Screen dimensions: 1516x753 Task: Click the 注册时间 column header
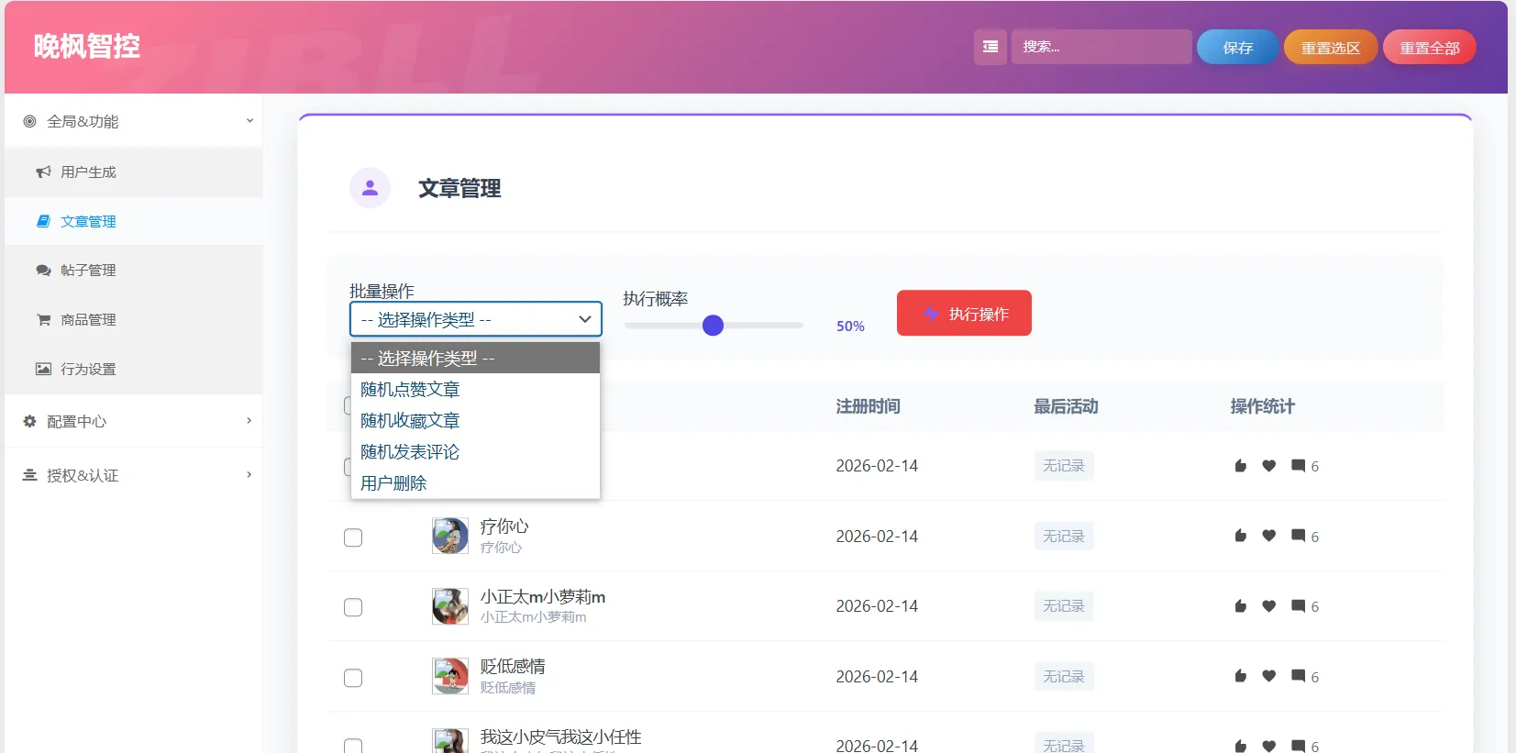coord(868,406)
